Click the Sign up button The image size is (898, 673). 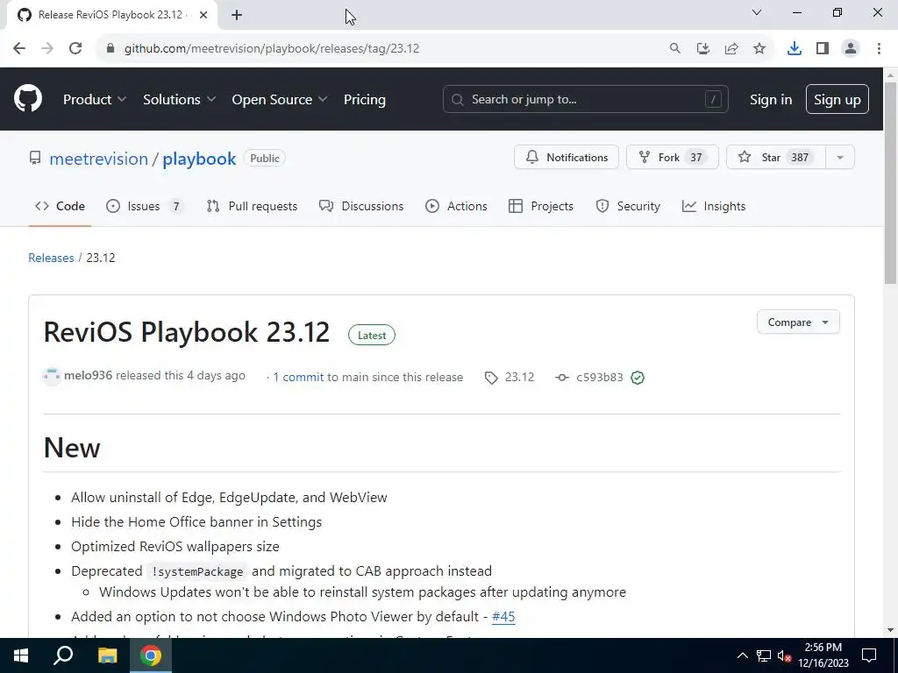(837, 100)
